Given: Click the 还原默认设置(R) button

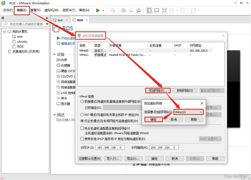Looking at the screenshot, I should tap(90, 159).
